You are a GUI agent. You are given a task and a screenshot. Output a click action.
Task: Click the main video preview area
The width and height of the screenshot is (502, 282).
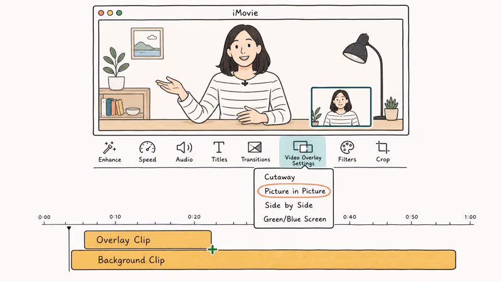coord(250,75)
